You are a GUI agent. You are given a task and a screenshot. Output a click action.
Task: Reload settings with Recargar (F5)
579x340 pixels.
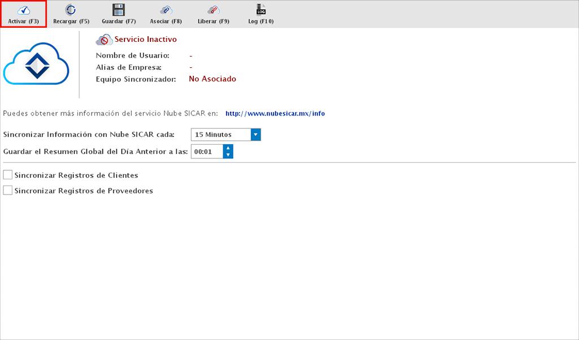[x=71, y=10]
